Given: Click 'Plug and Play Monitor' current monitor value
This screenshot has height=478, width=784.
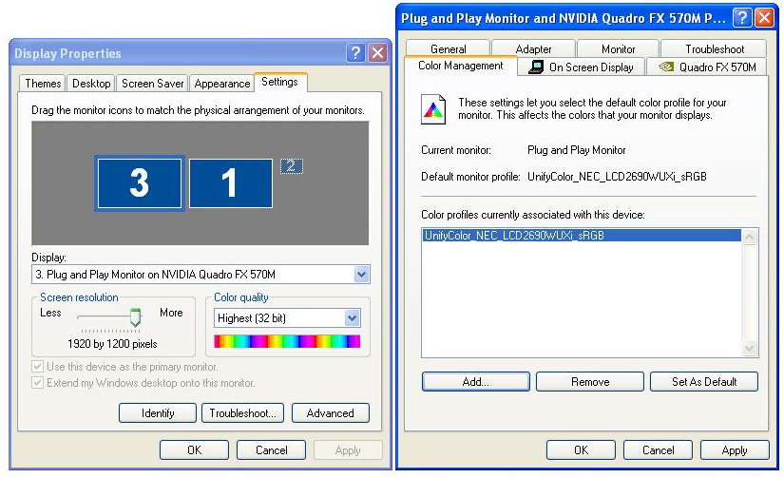Looking at the screenshot, I should point(577,150).
